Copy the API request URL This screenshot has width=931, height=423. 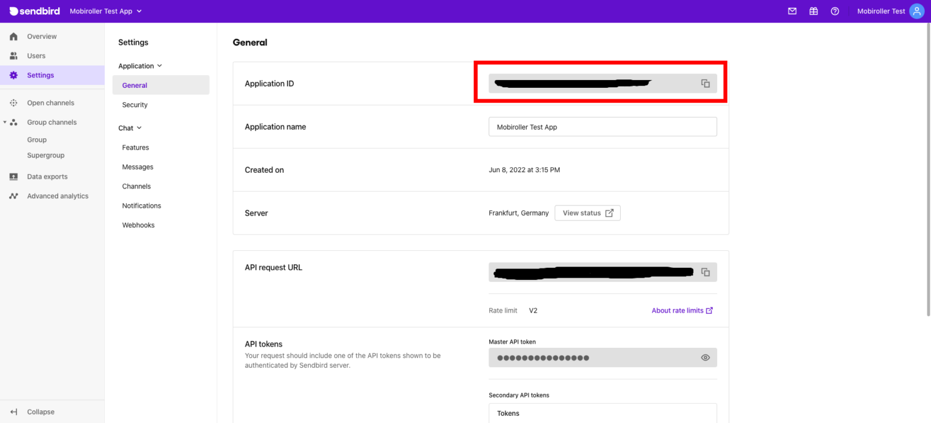706,272
